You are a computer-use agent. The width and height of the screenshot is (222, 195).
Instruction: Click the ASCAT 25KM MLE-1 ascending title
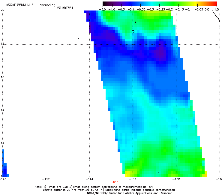[31, 5]
